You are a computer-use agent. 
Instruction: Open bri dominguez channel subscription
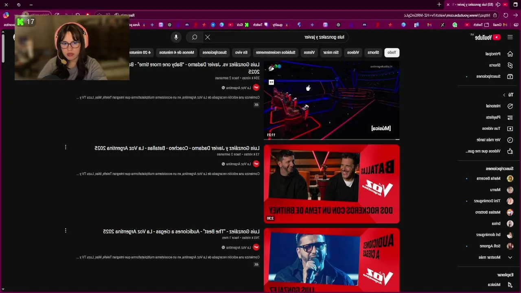[494, 235]
